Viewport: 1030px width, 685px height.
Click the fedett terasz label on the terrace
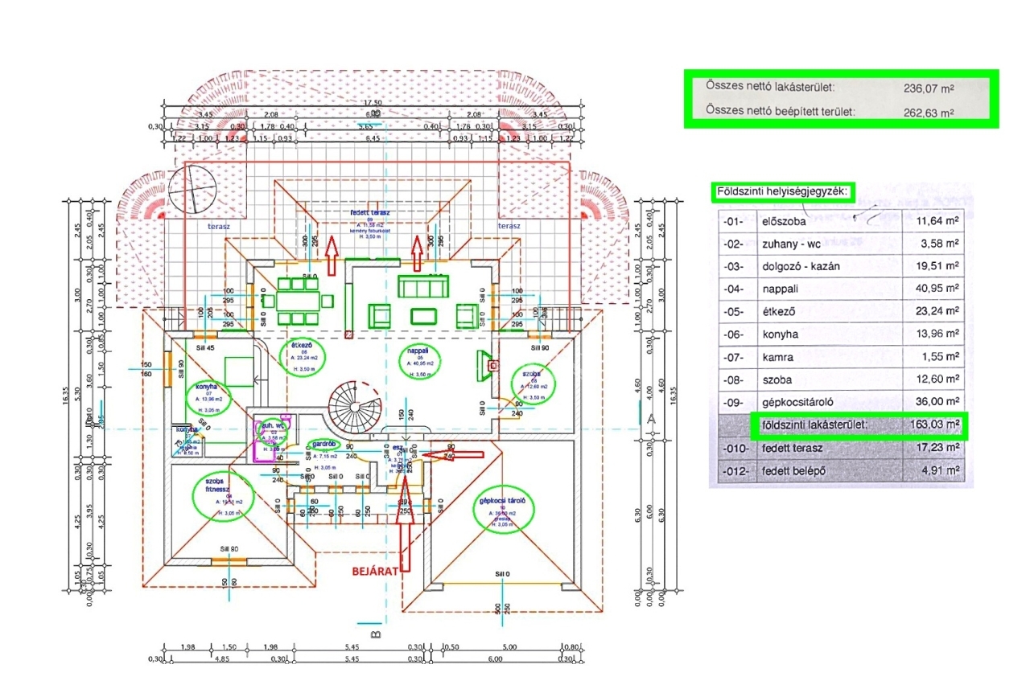[x=370, y=212]
